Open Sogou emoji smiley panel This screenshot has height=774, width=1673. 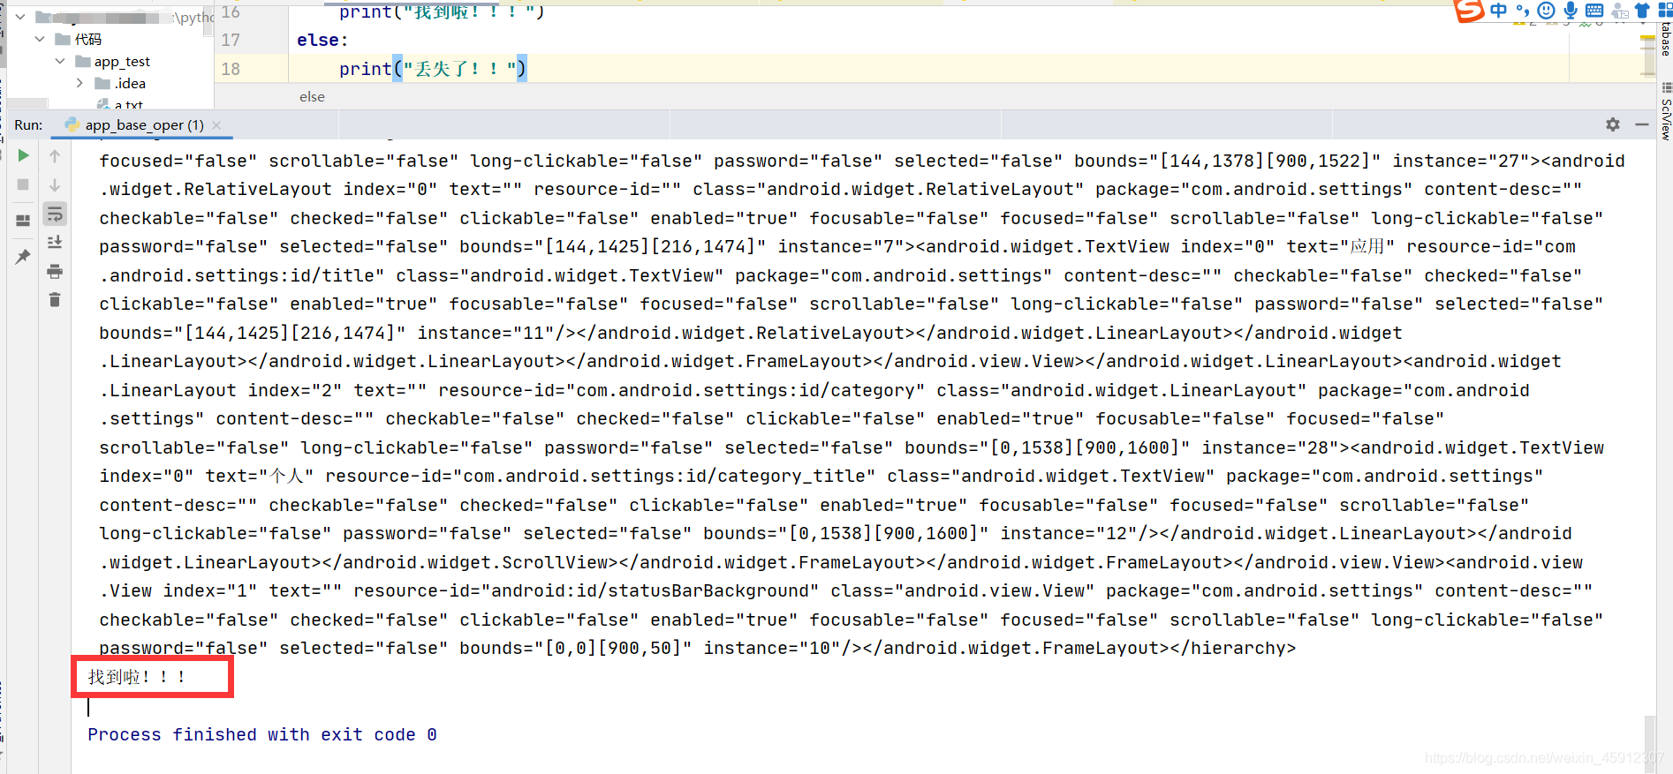coord(1546,11)
